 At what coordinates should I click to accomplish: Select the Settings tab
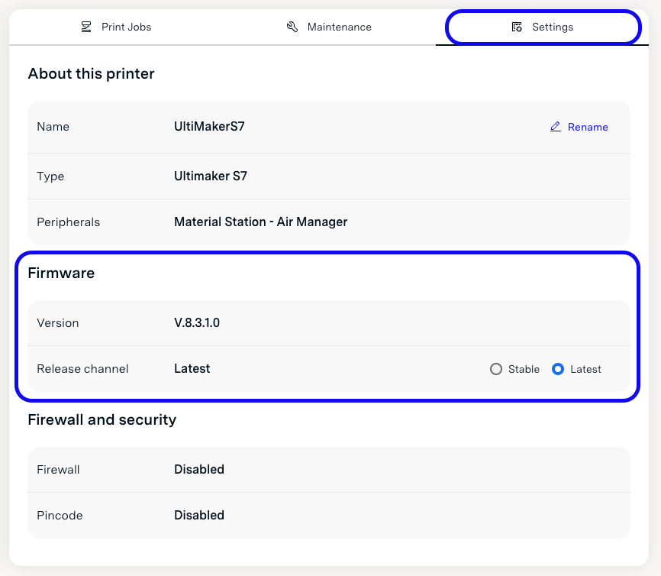coord(542,27)
